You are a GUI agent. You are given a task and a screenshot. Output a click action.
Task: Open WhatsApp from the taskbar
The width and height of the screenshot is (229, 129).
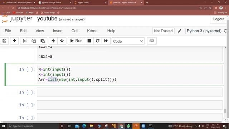pos(128,126)
